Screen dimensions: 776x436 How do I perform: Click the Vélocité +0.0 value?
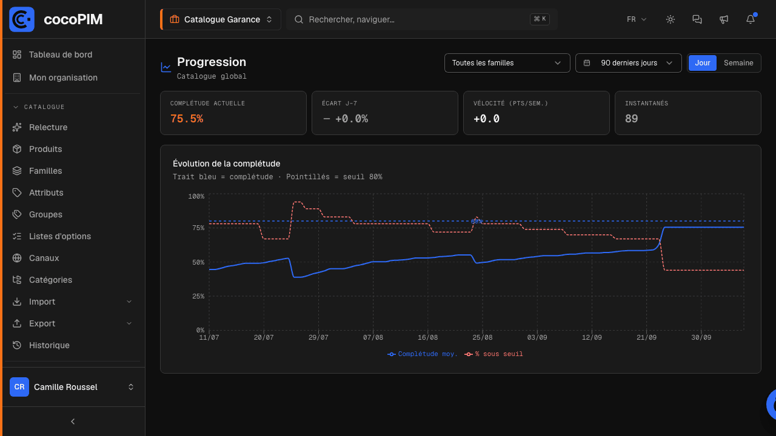(x=487, y=119)
